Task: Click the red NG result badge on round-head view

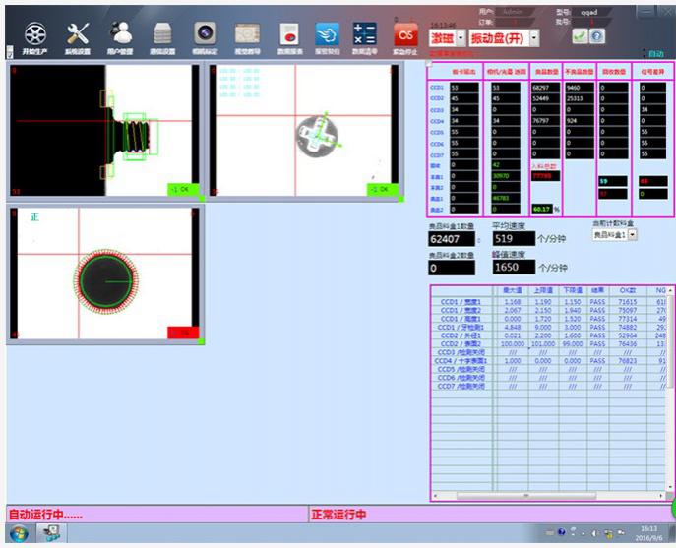Action: [183, 333]
